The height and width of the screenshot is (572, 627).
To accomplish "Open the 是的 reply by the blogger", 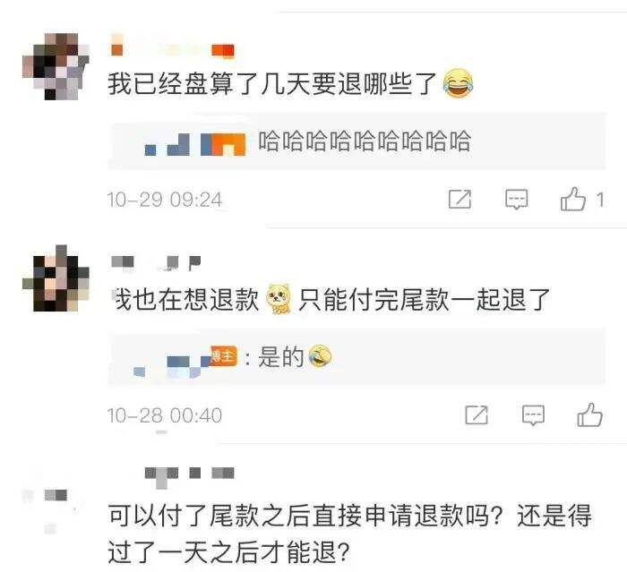I will [356, 357].
